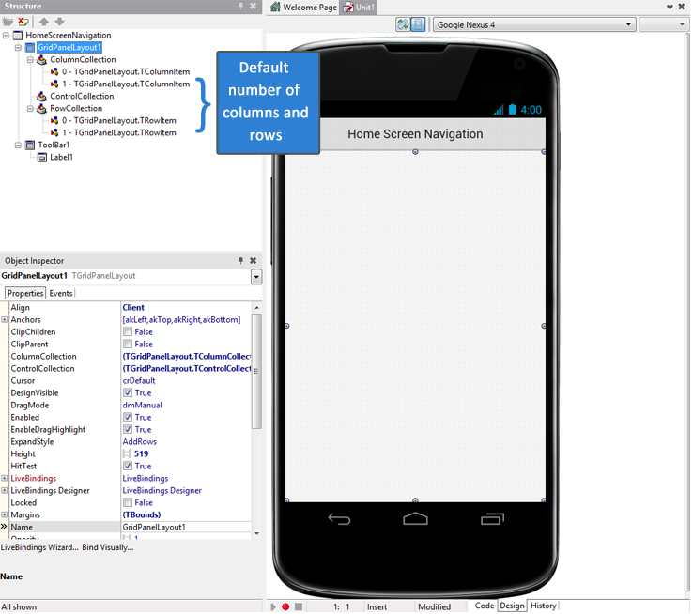693x614 pixels.
Task: Click the Client value of Align
Action: [133, 307]
